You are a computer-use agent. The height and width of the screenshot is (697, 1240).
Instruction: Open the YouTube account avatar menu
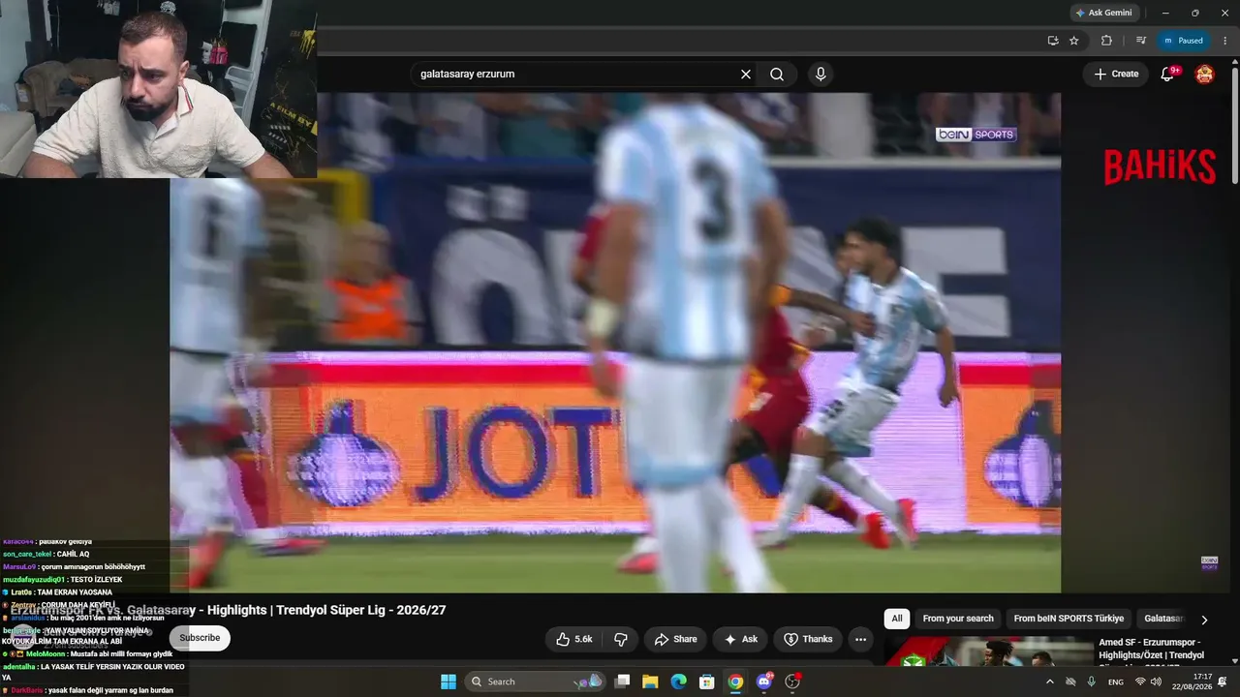point(1204,75)
